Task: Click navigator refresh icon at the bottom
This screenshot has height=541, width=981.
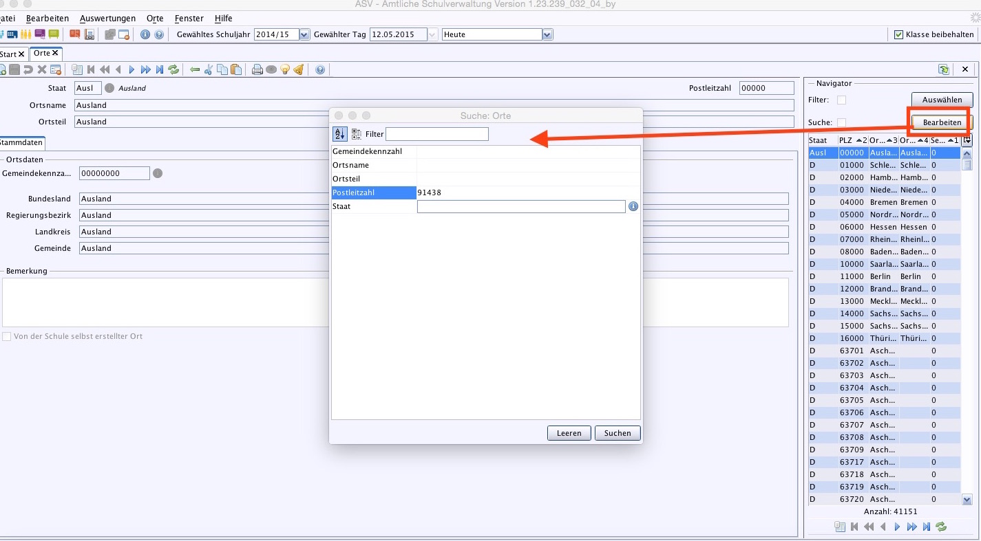Action: coord(941,527)
